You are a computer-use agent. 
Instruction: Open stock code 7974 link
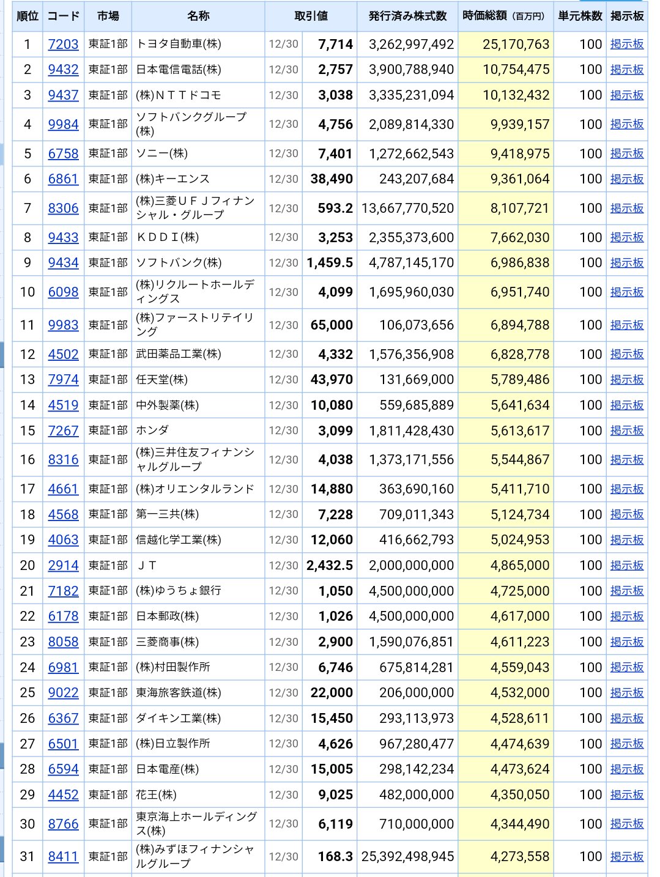tap(64, 380)
